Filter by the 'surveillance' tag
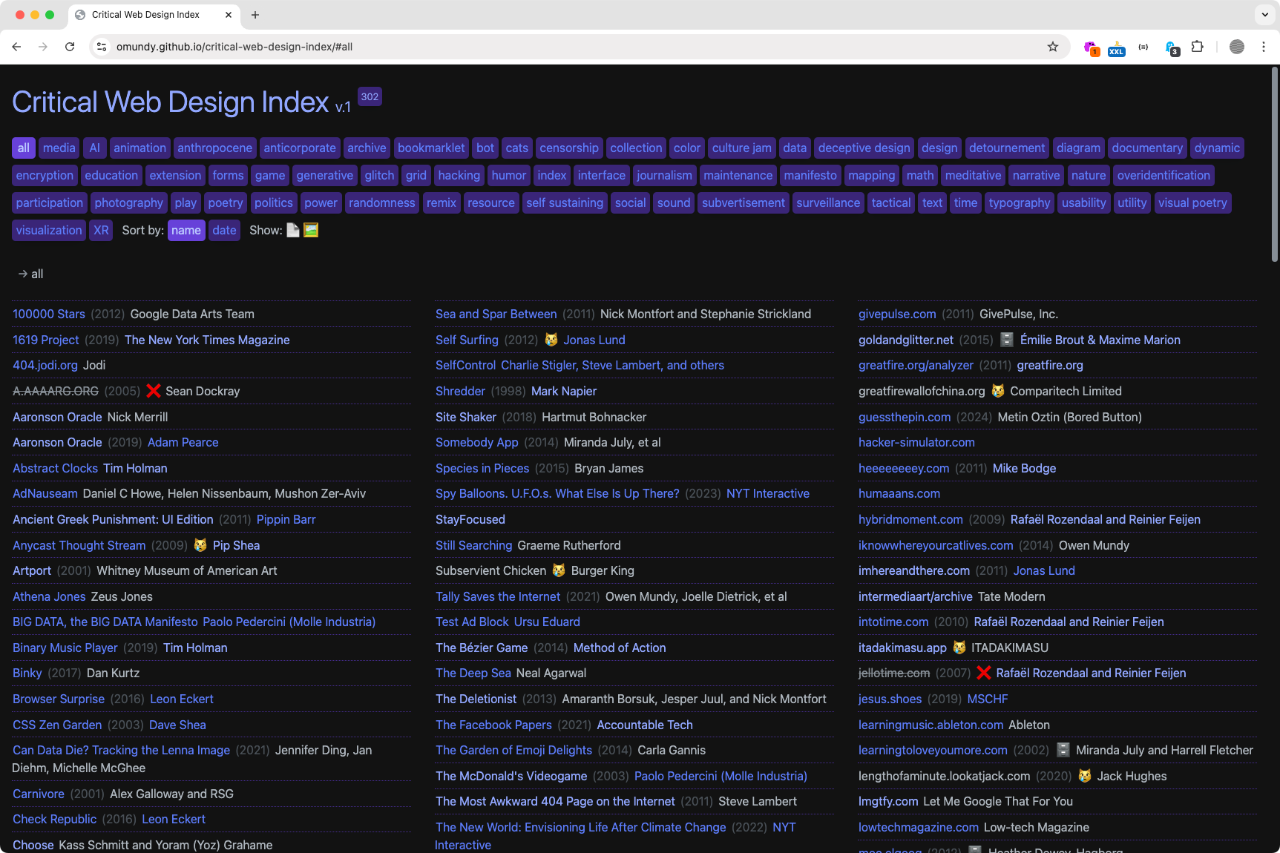 [x=828, y=203]
